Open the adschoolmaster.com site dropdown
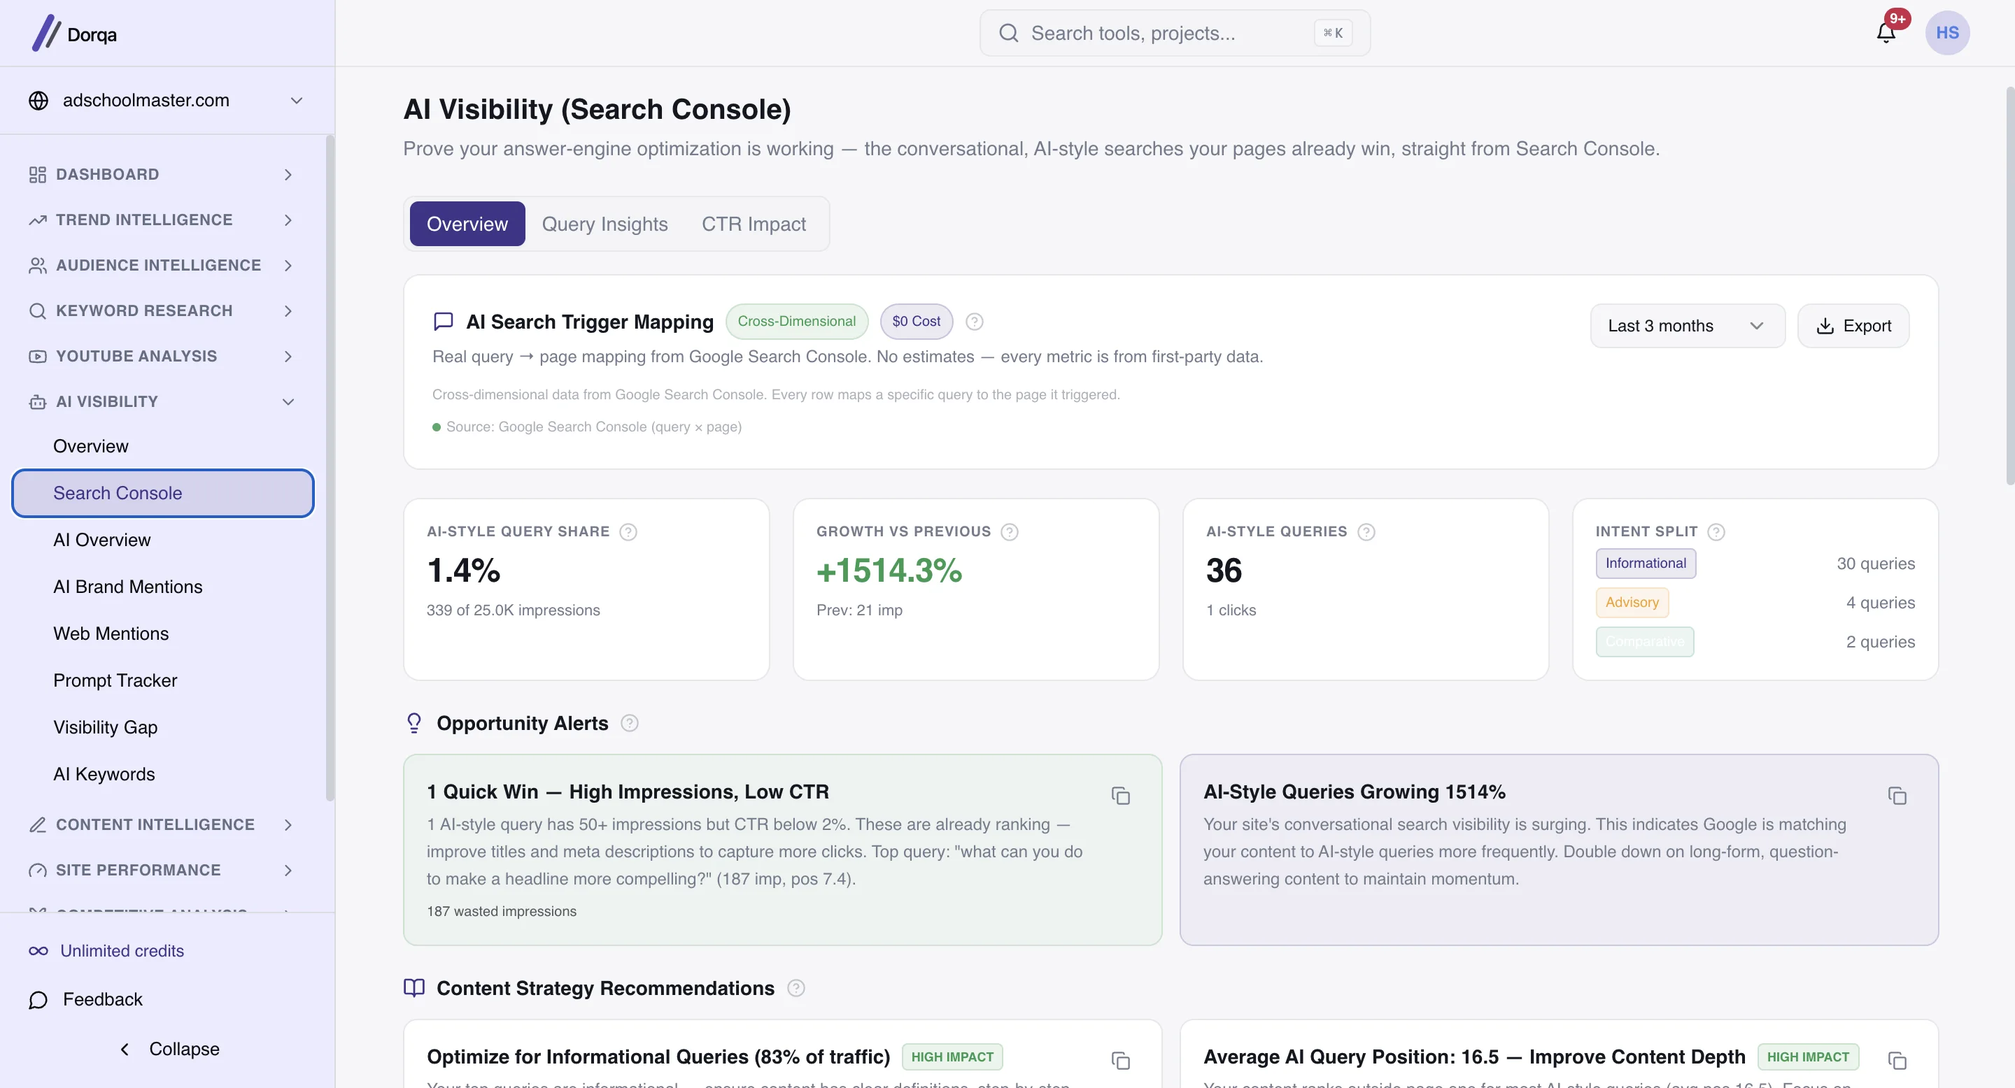 (167, 101)
